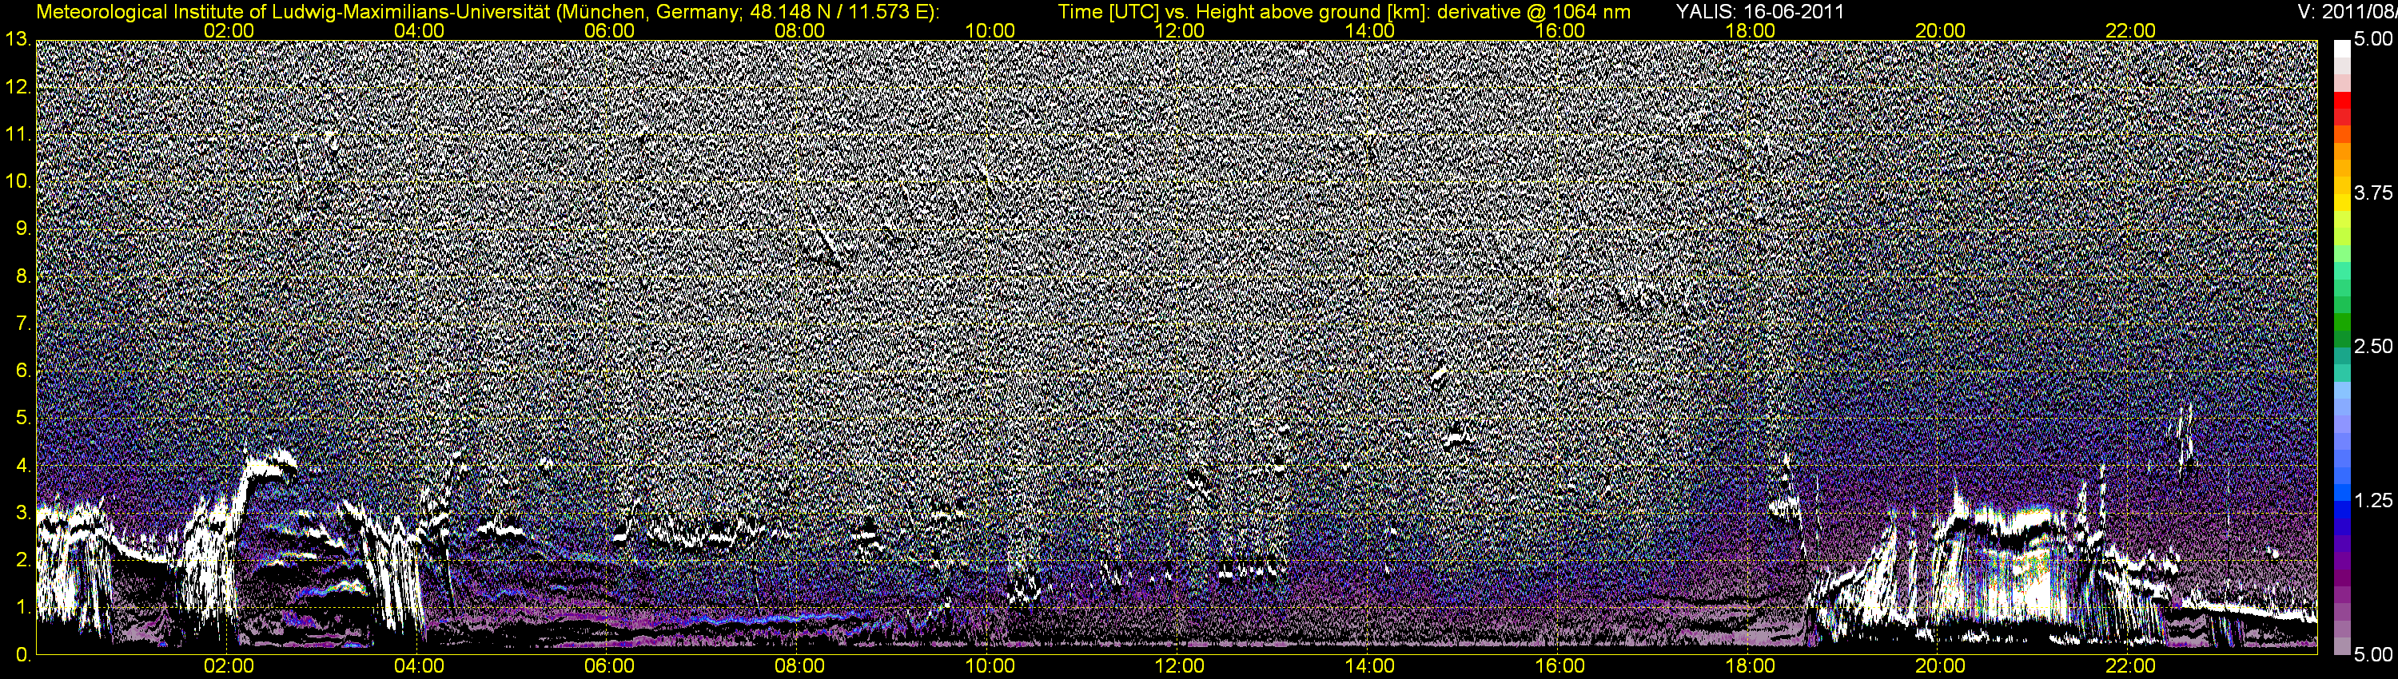
Task: Click the 08:00 label on the upper time axis
Action: tap(799, 30)
